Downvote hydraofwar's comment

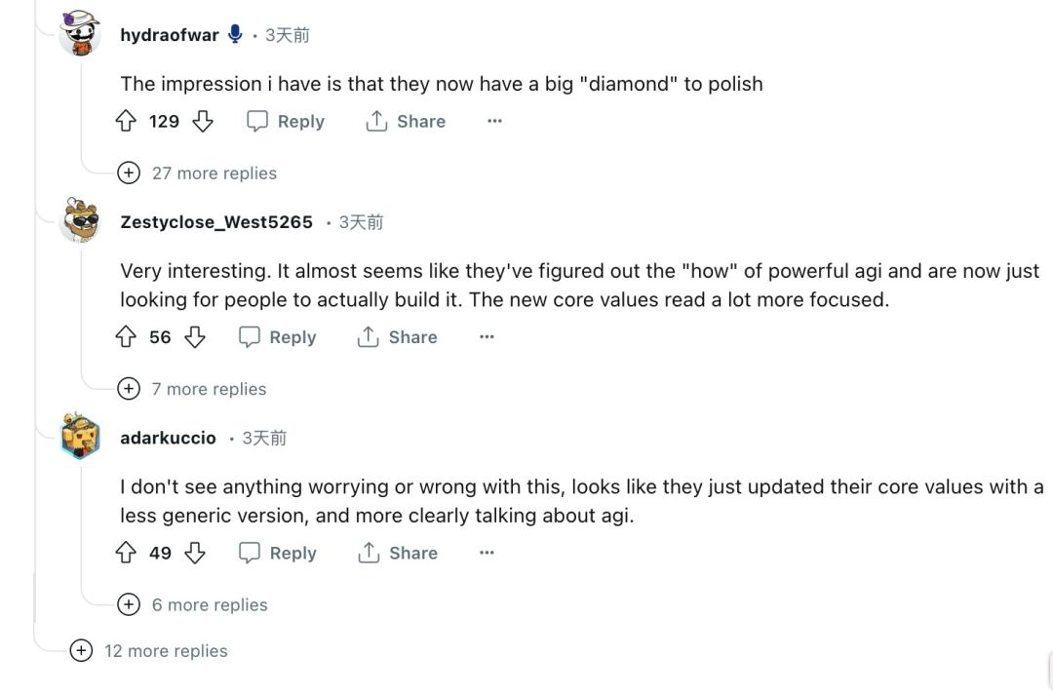[x=203, y=121]
